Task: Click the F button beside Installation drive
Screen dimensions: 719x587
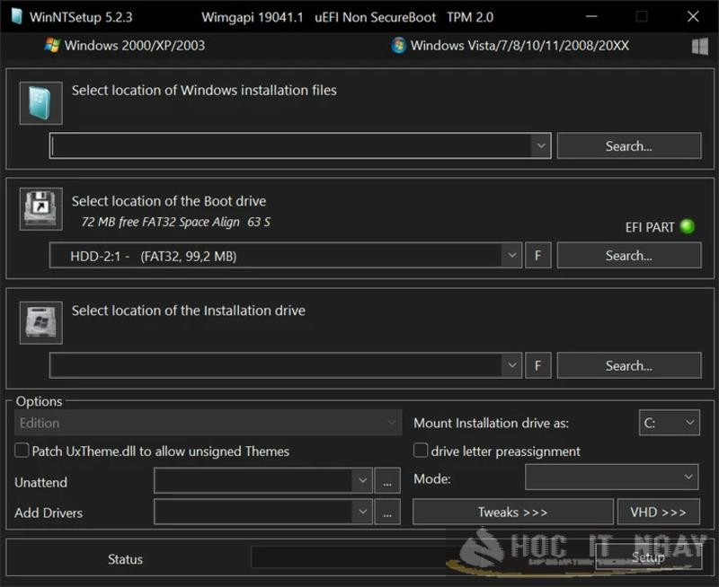Action: coord(537,365)
